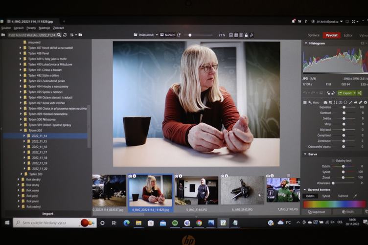Open the Windows Start menu
Image resolution: width=368 pixels, height=245 pixels.
coord(7,223)
